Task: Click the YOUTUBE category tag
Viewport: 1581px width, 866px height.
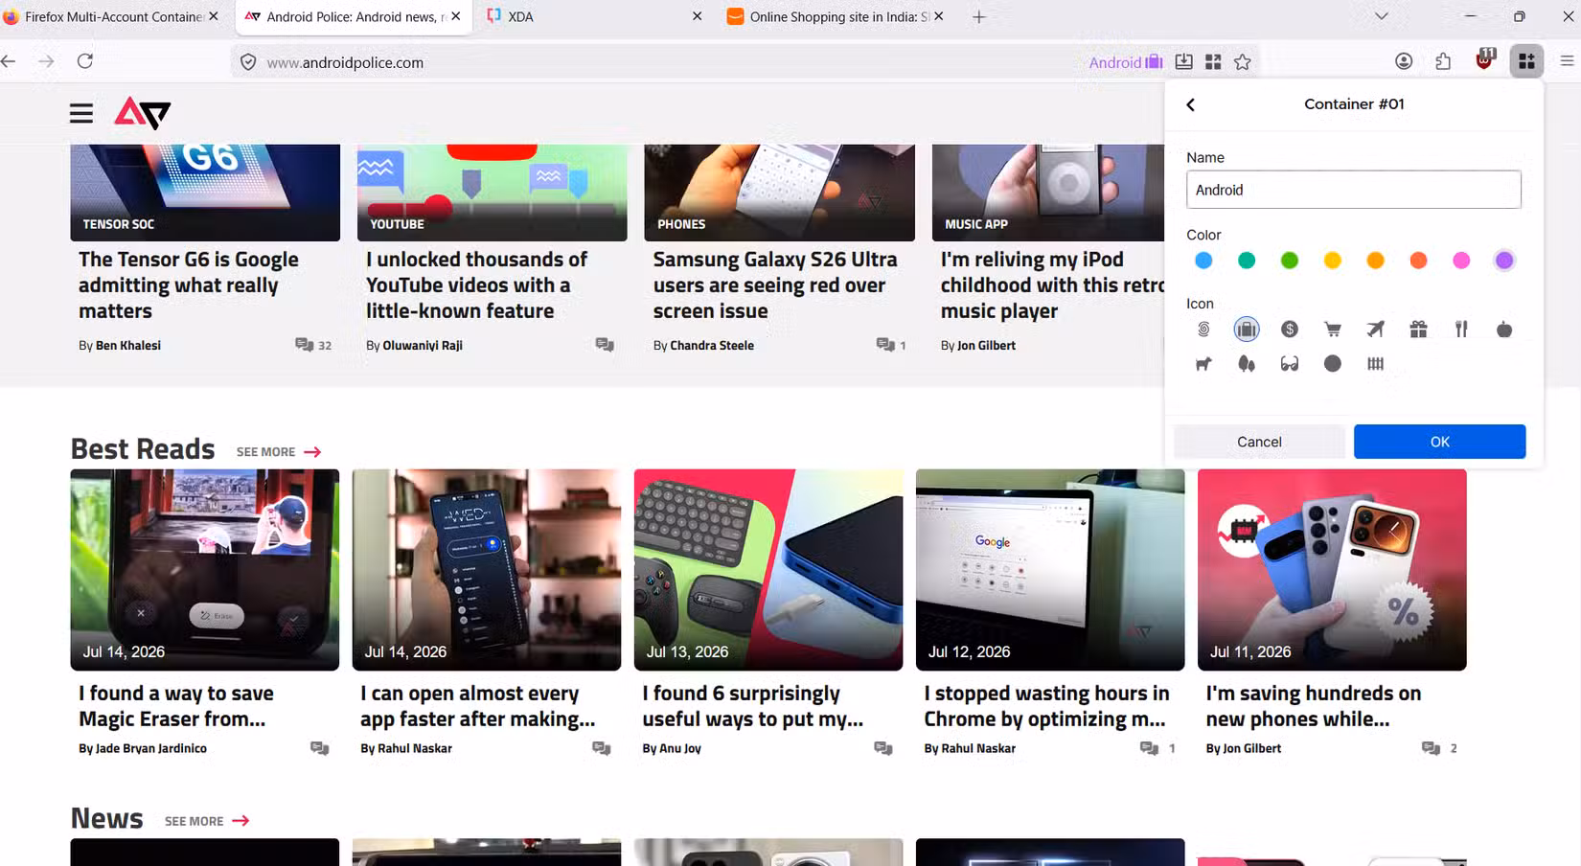Action: point(397,224)
